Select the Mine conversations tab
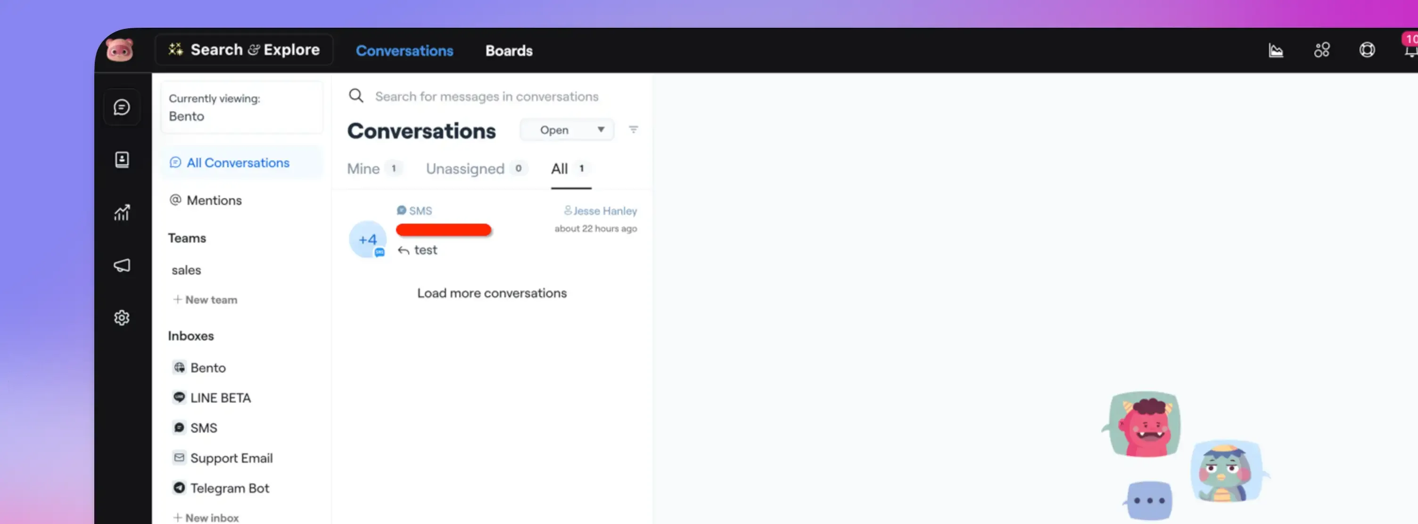 click(x=364, y=169)
